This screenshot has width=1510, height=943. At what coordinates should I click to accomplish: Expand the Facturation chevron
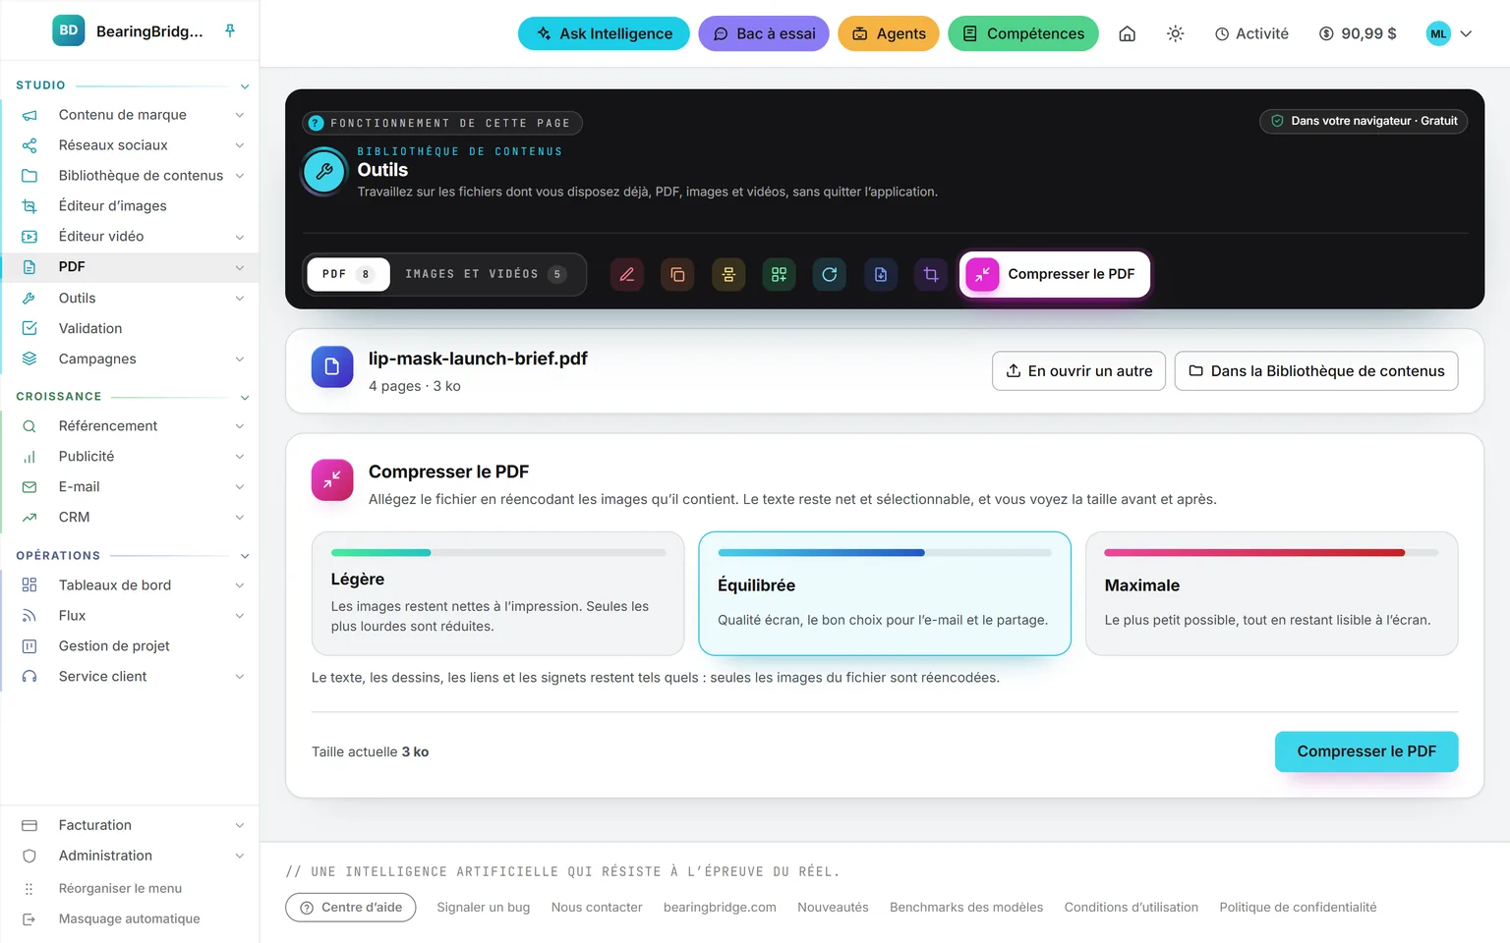point(240,826)
